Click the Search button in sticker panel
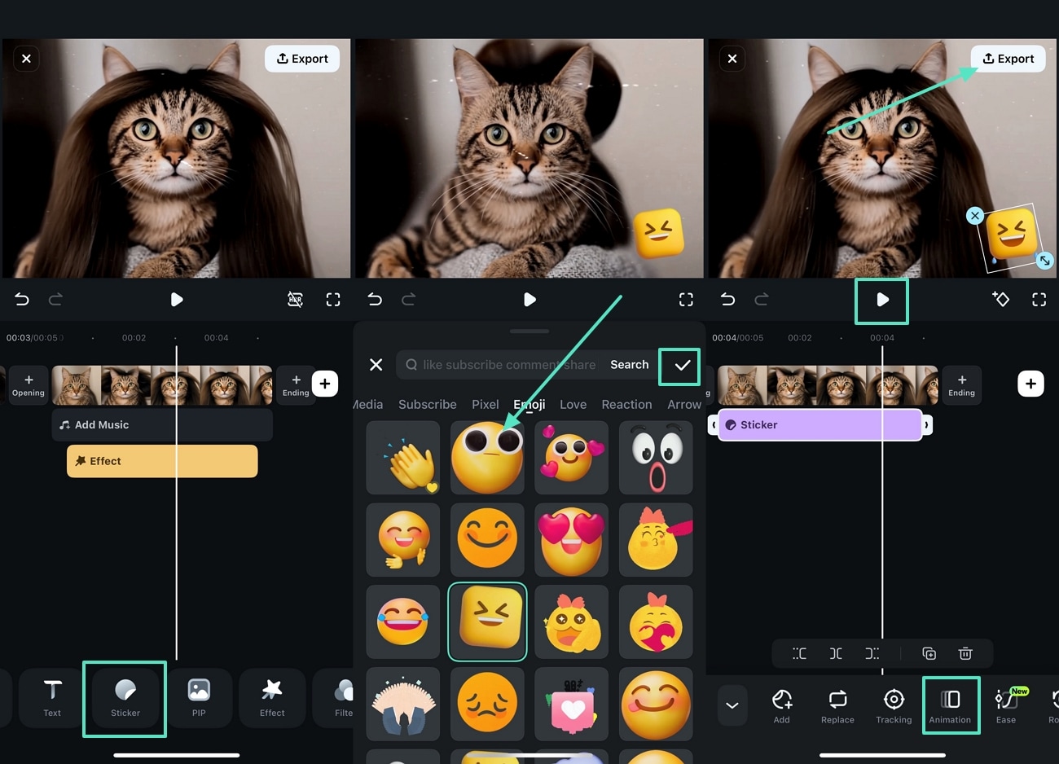1059x764 pixels. tap(630, 365)
